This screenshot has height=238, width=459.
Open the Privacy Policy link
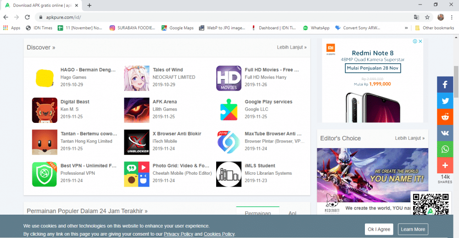click(178, 234)
